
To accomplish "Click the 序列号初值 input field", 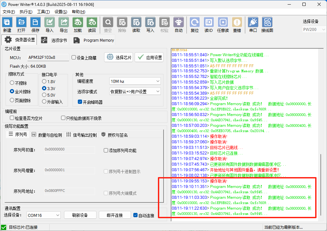I will (70, 150).
